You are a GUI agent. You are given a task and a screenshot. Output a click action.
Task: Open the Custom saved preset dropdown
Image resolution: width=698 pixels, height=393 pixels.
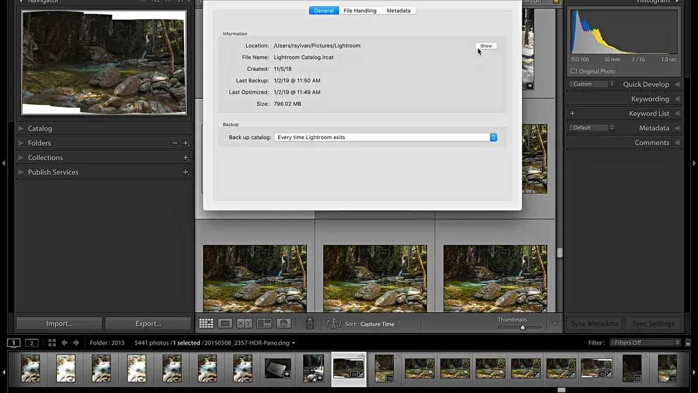point(592,84)
